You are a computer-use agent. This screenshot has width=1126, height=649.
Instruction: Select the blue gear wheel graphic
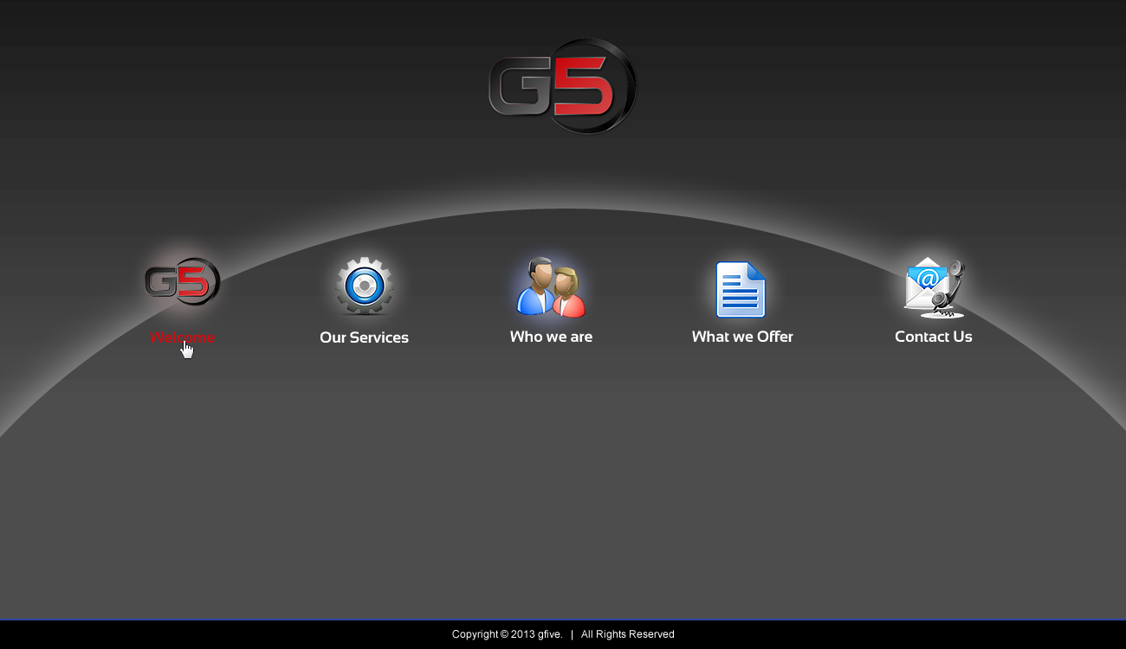(x=364, y=286)
